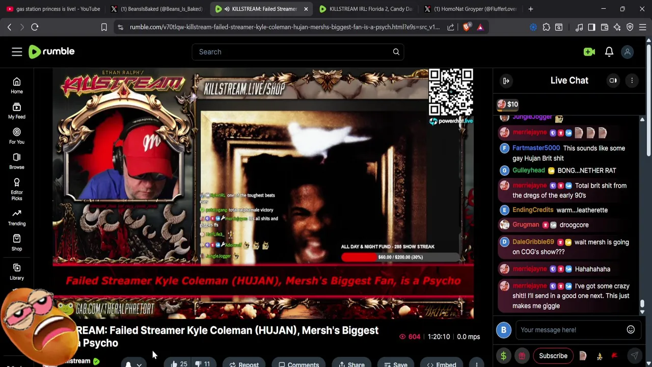Open Shop in sidebar

(x=17, y=243)
